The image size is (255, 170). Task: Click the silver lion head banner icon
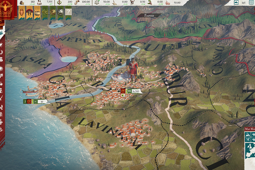pyautogui.click(x=61, y=12)
